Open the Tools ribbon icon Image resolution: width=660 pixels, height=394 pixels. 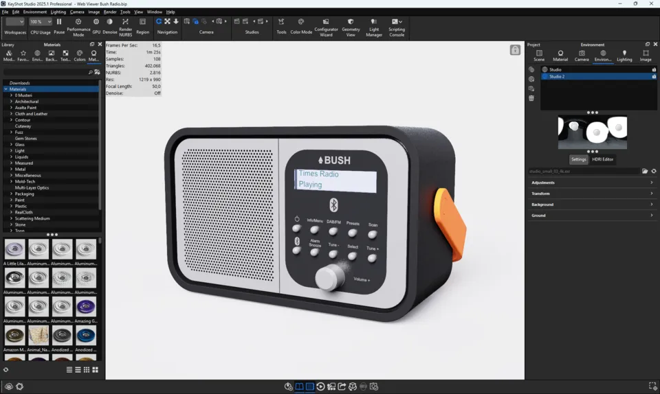click(281, 25)
